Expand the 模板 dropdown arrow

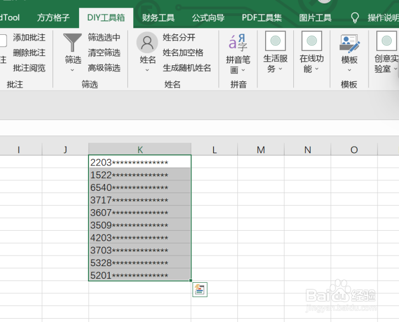(349, 70)
